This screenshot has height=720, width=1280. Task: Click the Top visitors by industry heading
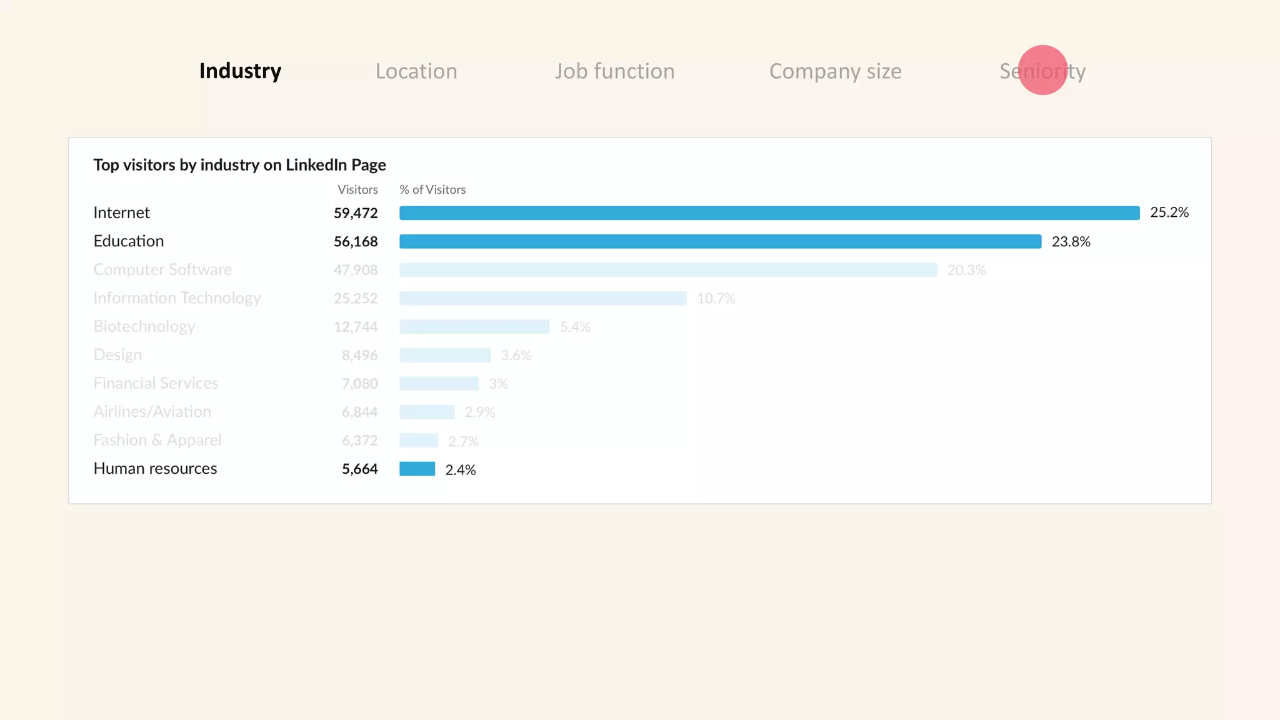[239, 165]
